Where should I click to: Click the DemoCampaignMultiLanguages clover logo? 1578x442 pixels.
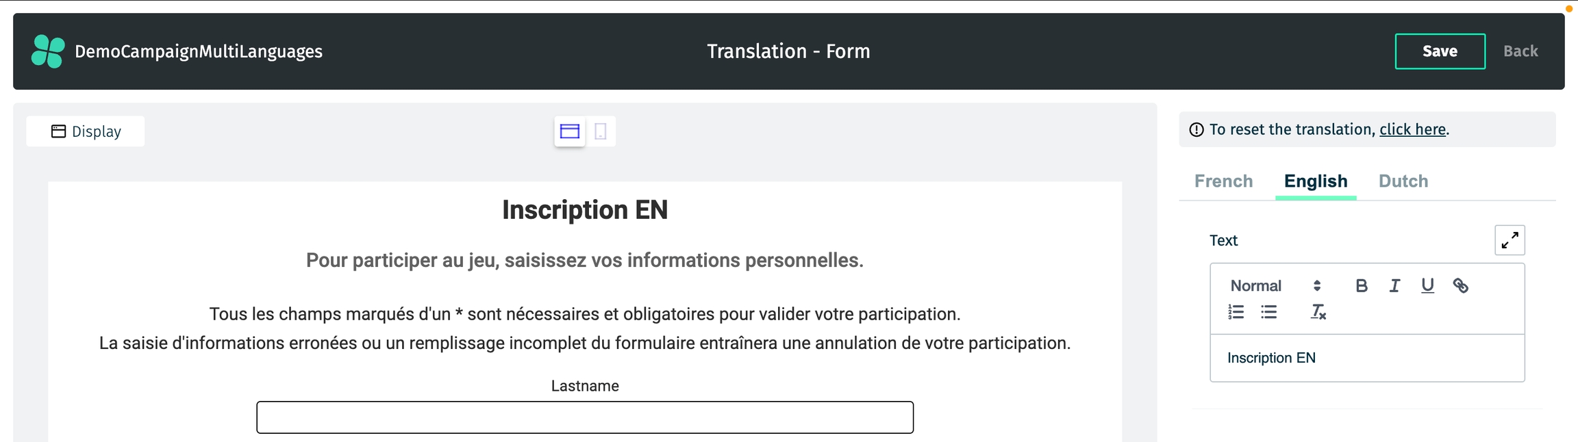[48, 51]
